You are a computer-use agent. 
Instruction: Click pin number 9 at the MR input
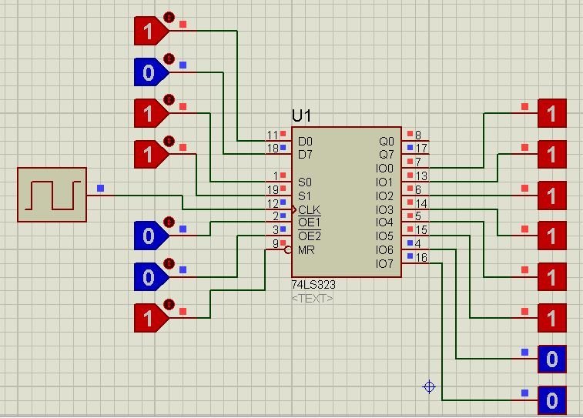(276, 244)
